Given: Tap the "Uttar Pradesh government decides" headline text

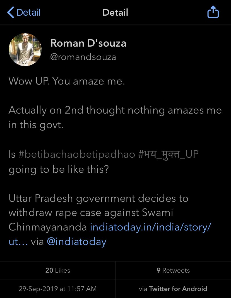Looking at the screenshot, I should click(x=98, y=199).
